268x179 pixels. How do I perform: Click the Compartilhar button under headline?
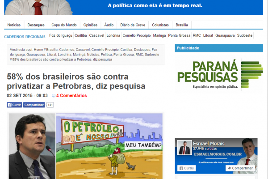(34, 105)
